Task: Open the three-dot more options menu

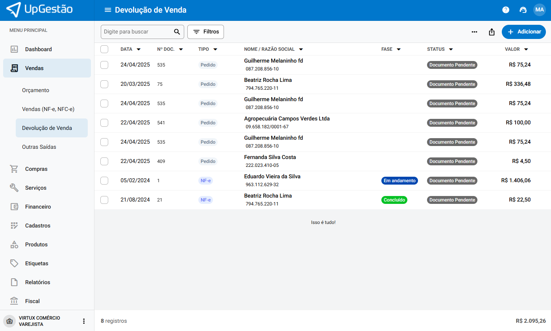Action: (x=474, y=32)
